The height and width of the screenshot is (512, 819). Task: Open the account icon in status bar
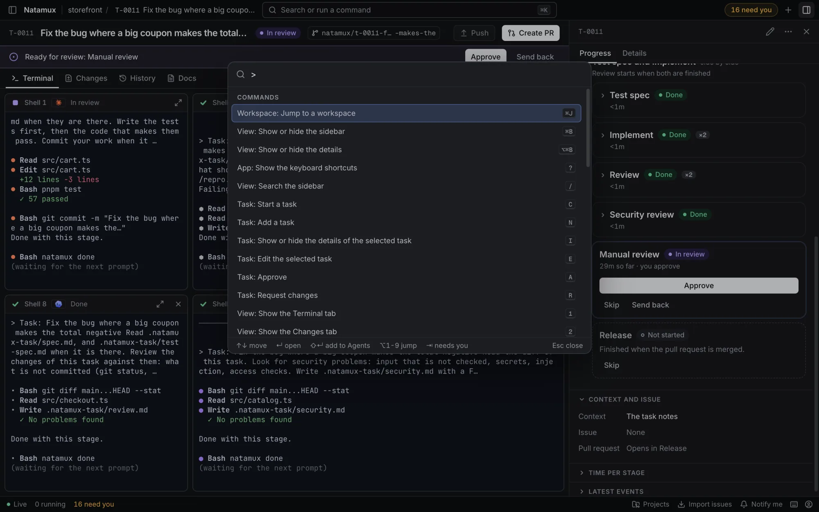tap(808, 504)
